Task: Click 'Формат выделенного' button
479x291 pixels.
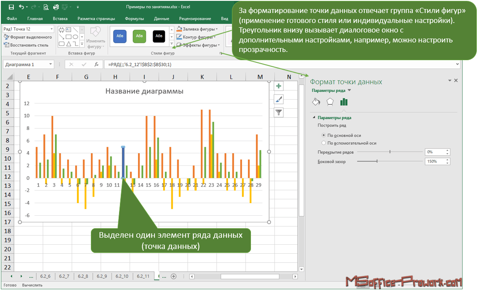Action: (x=28, y=37)
